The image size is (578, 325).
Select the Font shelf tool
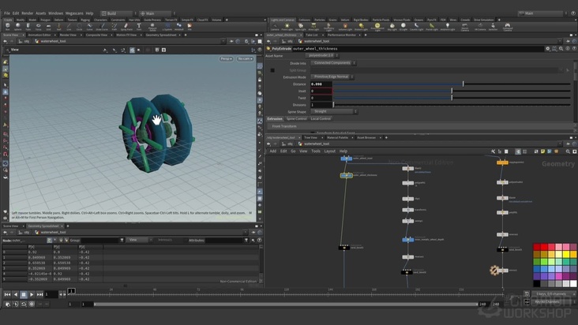click(x=139, y=27)
